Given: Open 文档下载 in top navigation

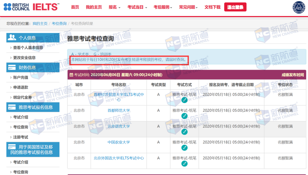Looking at the screenshot, I should pos(212,7).
